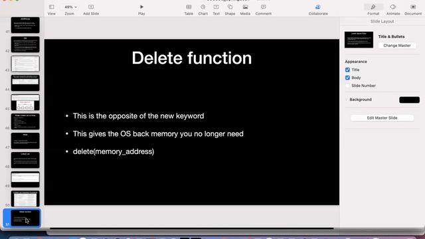Select slide 45 thumbnail in navigator
The height and width of the screenshot is (239, 425).
(25, 102)
